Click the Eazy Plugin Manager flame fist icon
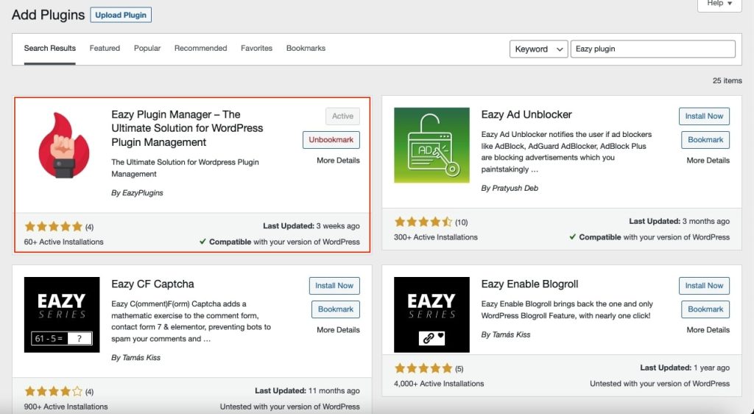This screenshot has height=414, width=754. pyautogui.click(x=63, y=145)
